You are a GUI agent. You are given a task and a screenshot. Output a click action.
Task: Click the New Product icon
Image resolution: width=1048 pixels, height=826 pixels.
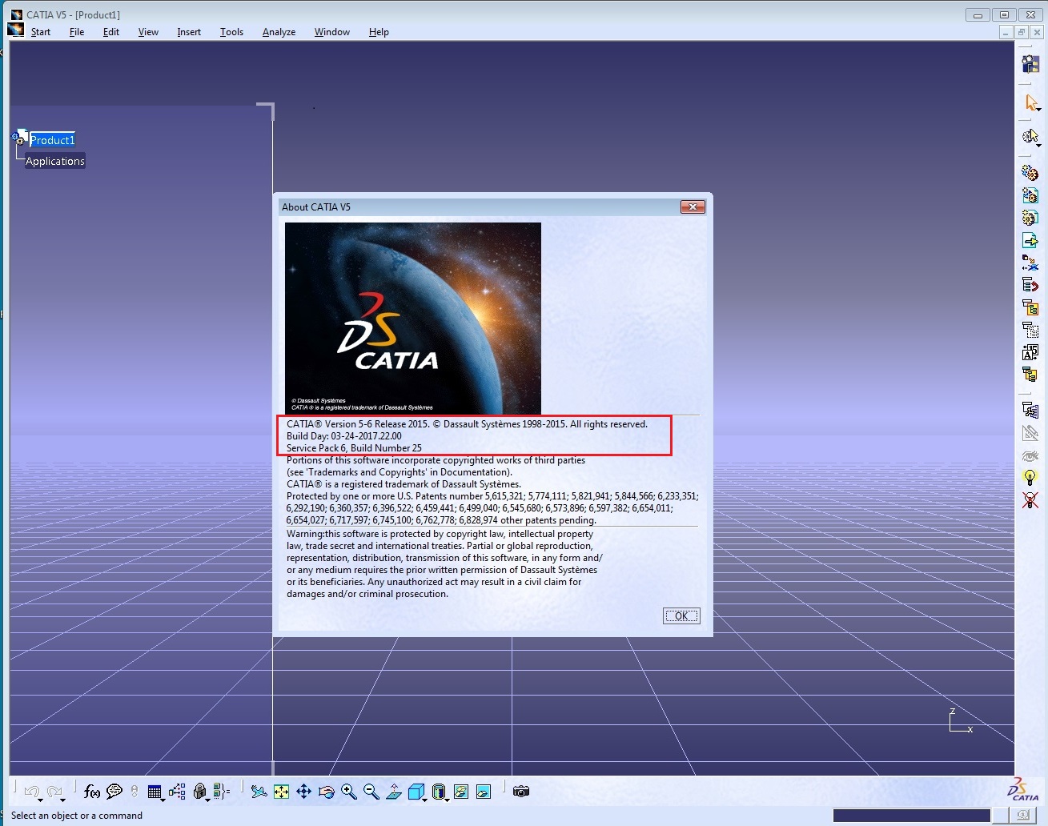tap(1030, 195)
